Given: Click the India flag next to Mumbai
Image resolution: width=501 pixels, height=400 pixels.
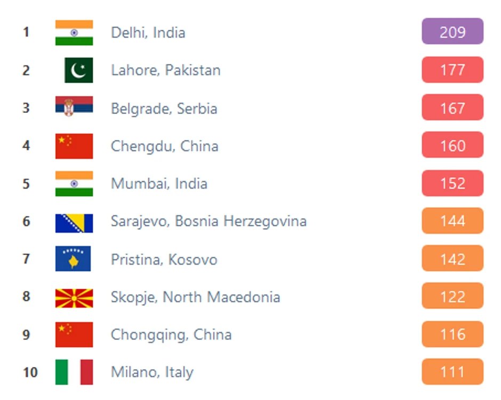Looking at the screenshot, I should pyautogui.click(x=74, y=184).
